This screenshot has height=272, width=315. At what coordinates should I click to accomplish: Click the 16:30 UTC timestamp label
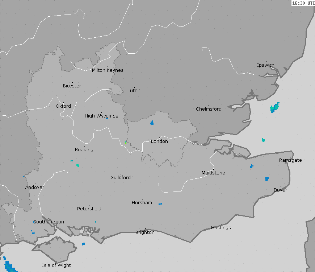coord(303,3)
